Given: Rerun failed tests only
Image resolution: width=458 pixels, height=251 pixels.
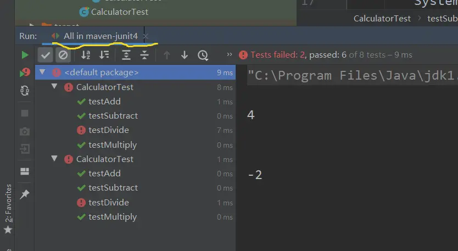Looking at the screenshot, I should [25, 72].
